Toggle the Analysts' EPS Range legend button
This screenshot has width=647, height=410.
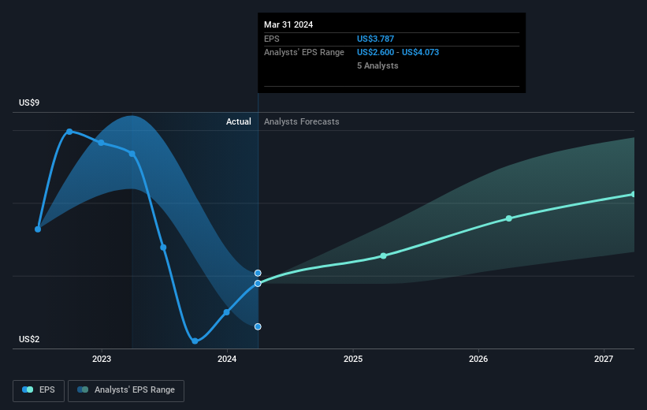pyautogui.click(x=126, y=390)
